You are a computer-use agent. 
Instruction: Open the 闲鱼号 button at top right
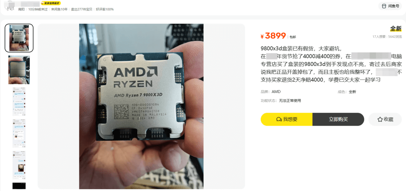click(390, 6)
